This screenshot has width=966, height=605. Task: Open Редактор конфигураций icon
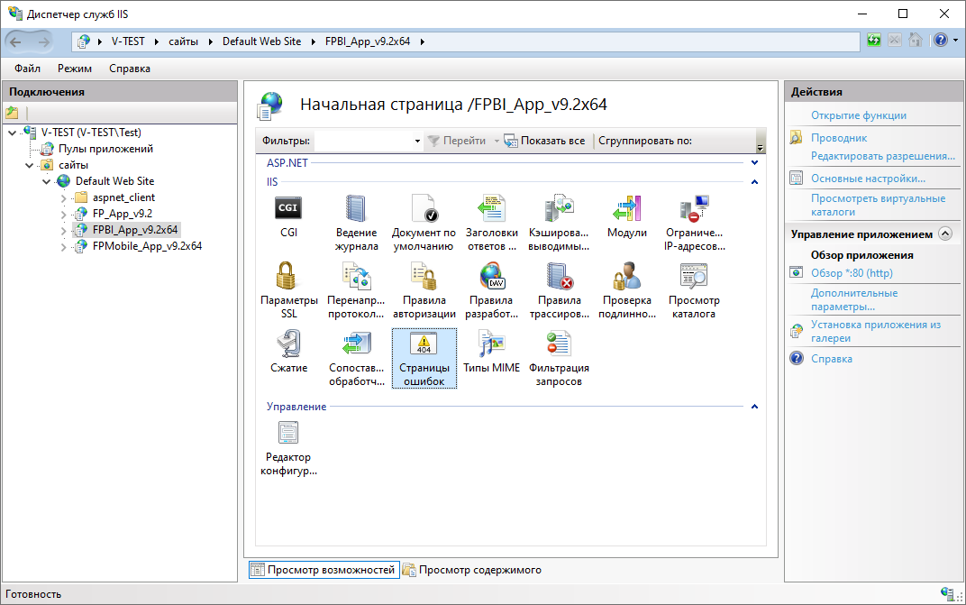click(287, 433)
